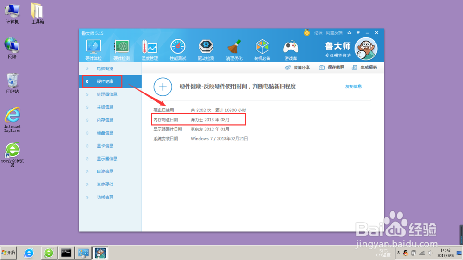Open the 开始 start menu

[8, 253]
